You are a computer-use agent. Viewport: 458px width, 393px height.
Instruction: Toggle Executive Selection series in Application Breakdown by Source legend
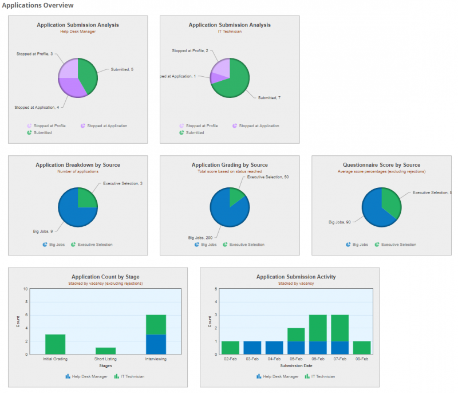click(x=94, y=245)
